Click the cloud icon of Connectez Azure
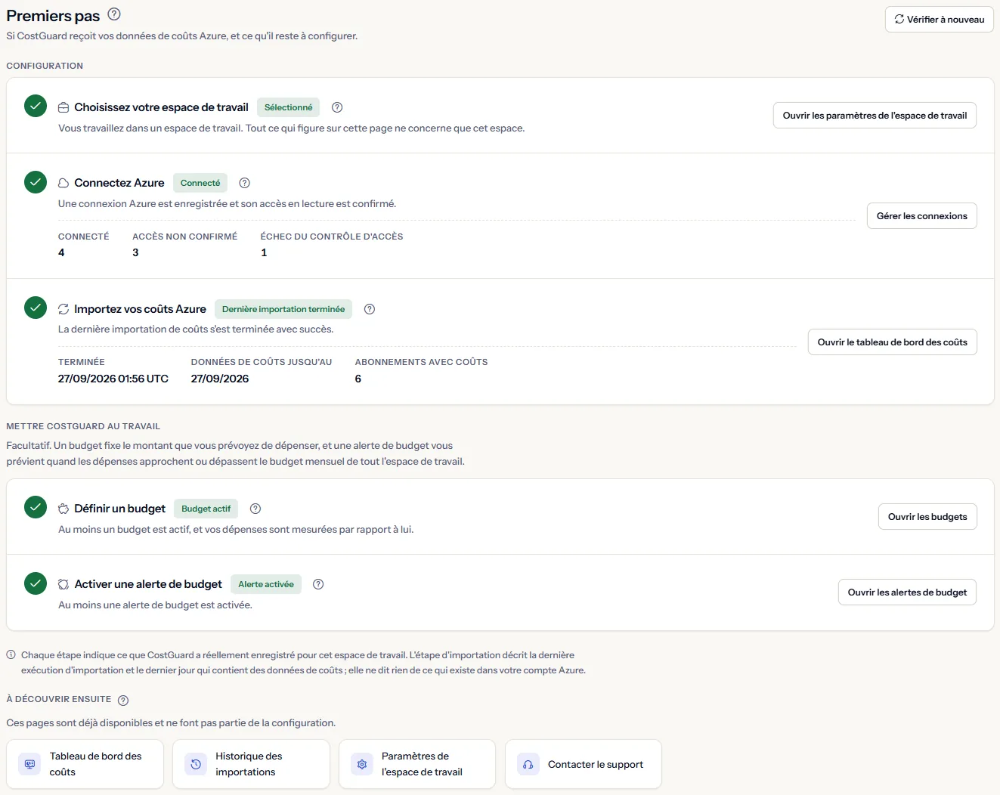Viewport: 1000px width, 795px height. 63,183
